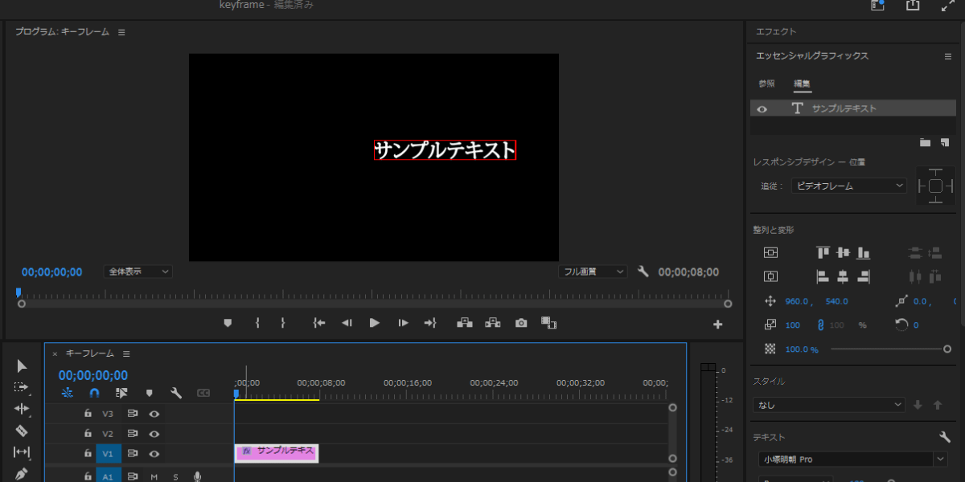Hide the サンプルテキスト layer eye
Image resolution: width=965 pixels, height=482 pixels.
(x=762, y=108)
